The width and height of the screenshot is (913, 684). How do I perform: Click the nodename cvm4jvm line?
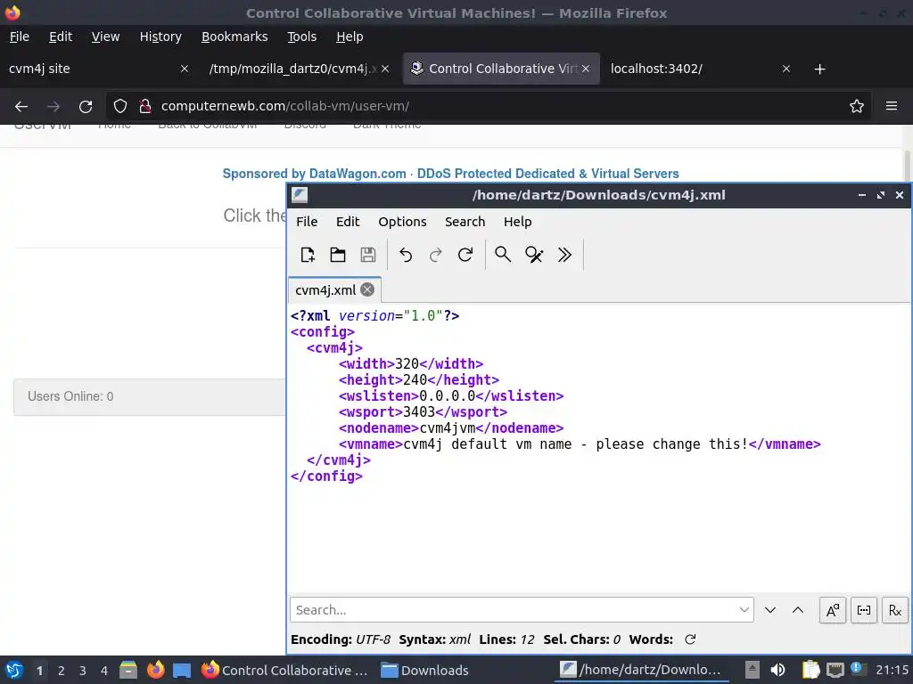451,428
